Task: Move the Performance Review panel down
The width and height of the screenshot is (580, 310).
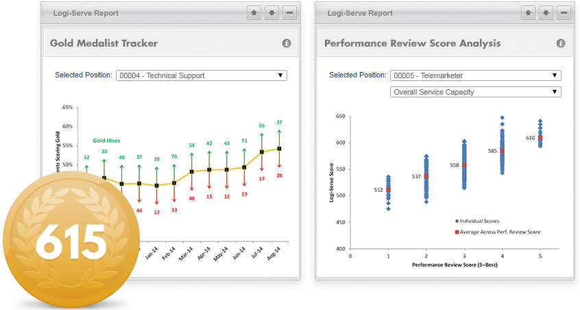Action: tap(546, 13)
